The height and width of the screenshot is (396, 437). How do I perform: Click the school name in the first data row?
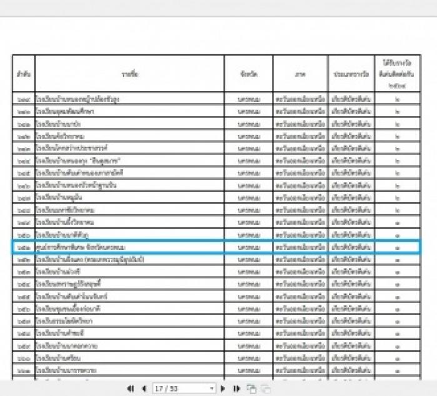coord(77,99)
